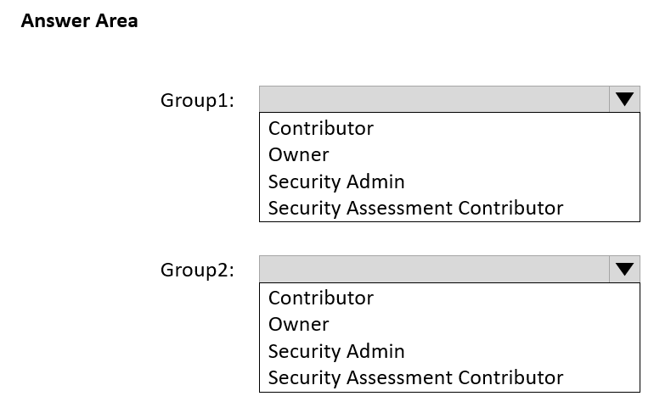Click the Group2 dropdown arrow
This screenshot has height=413, width=654.
click(624, 269)
